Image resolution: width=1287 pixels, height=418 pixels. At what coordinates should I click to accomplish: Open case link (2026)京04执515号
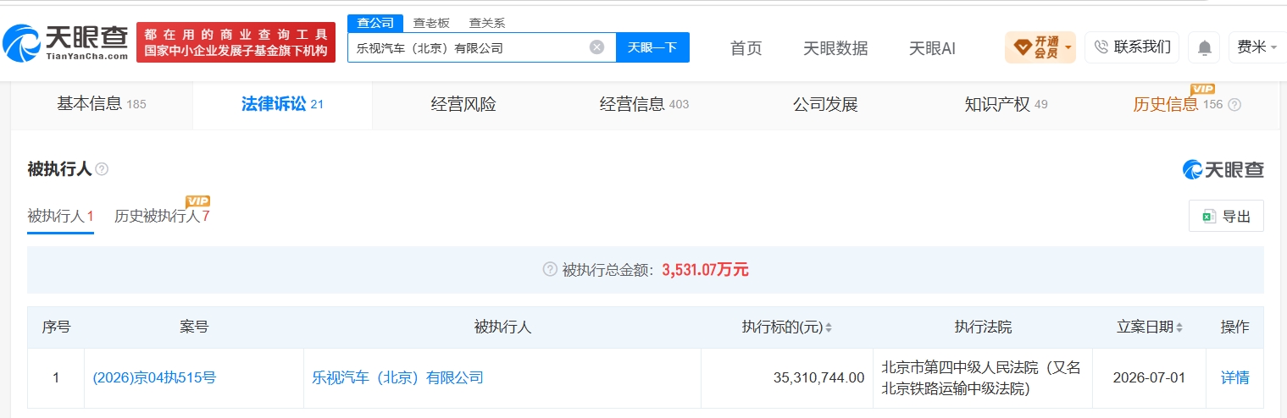(154, 377)
